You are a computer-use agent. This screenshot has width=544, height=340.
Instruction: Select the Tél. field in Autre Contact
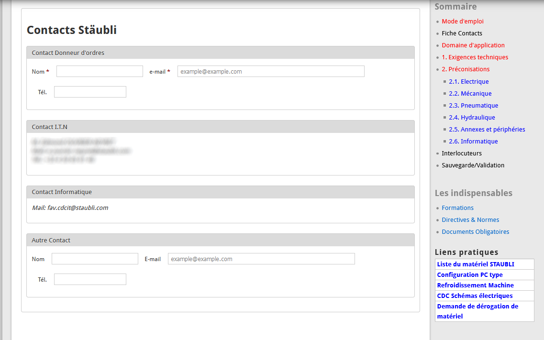click(x=90, y=279)
